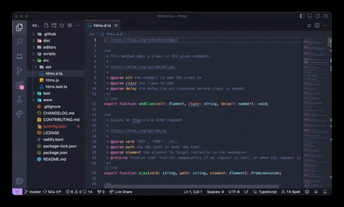Open jsconfig.json with errors
The height and width of the screenshot is (207, 344).
(x=56, y=126)
